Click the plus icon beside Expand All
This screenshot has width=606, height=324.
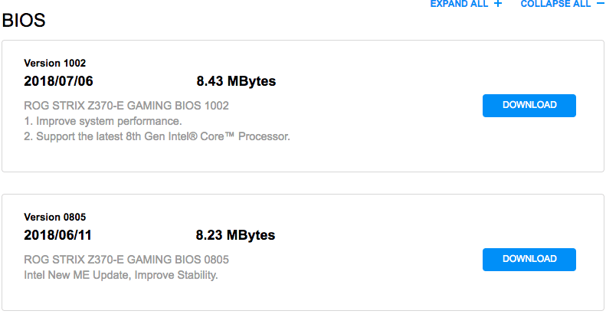498,4
